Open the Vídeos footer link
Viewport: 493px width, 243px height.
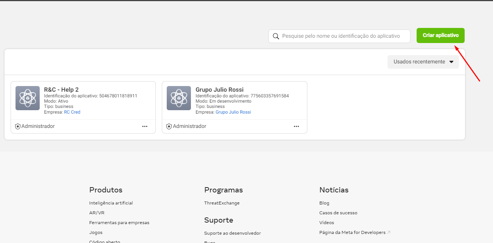coord(327,223)
